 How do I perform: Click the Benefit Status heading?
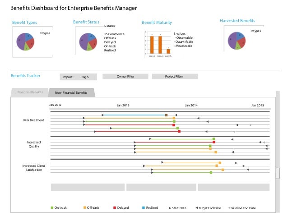click(86, 22)
